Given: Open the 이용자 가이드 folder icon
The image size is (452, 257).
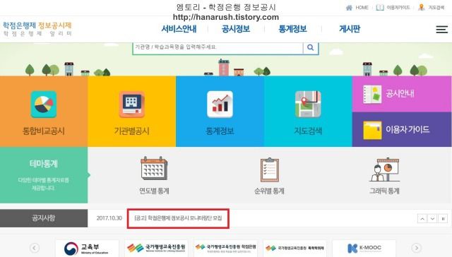Looking at the screenshot, I should point(372,130).
